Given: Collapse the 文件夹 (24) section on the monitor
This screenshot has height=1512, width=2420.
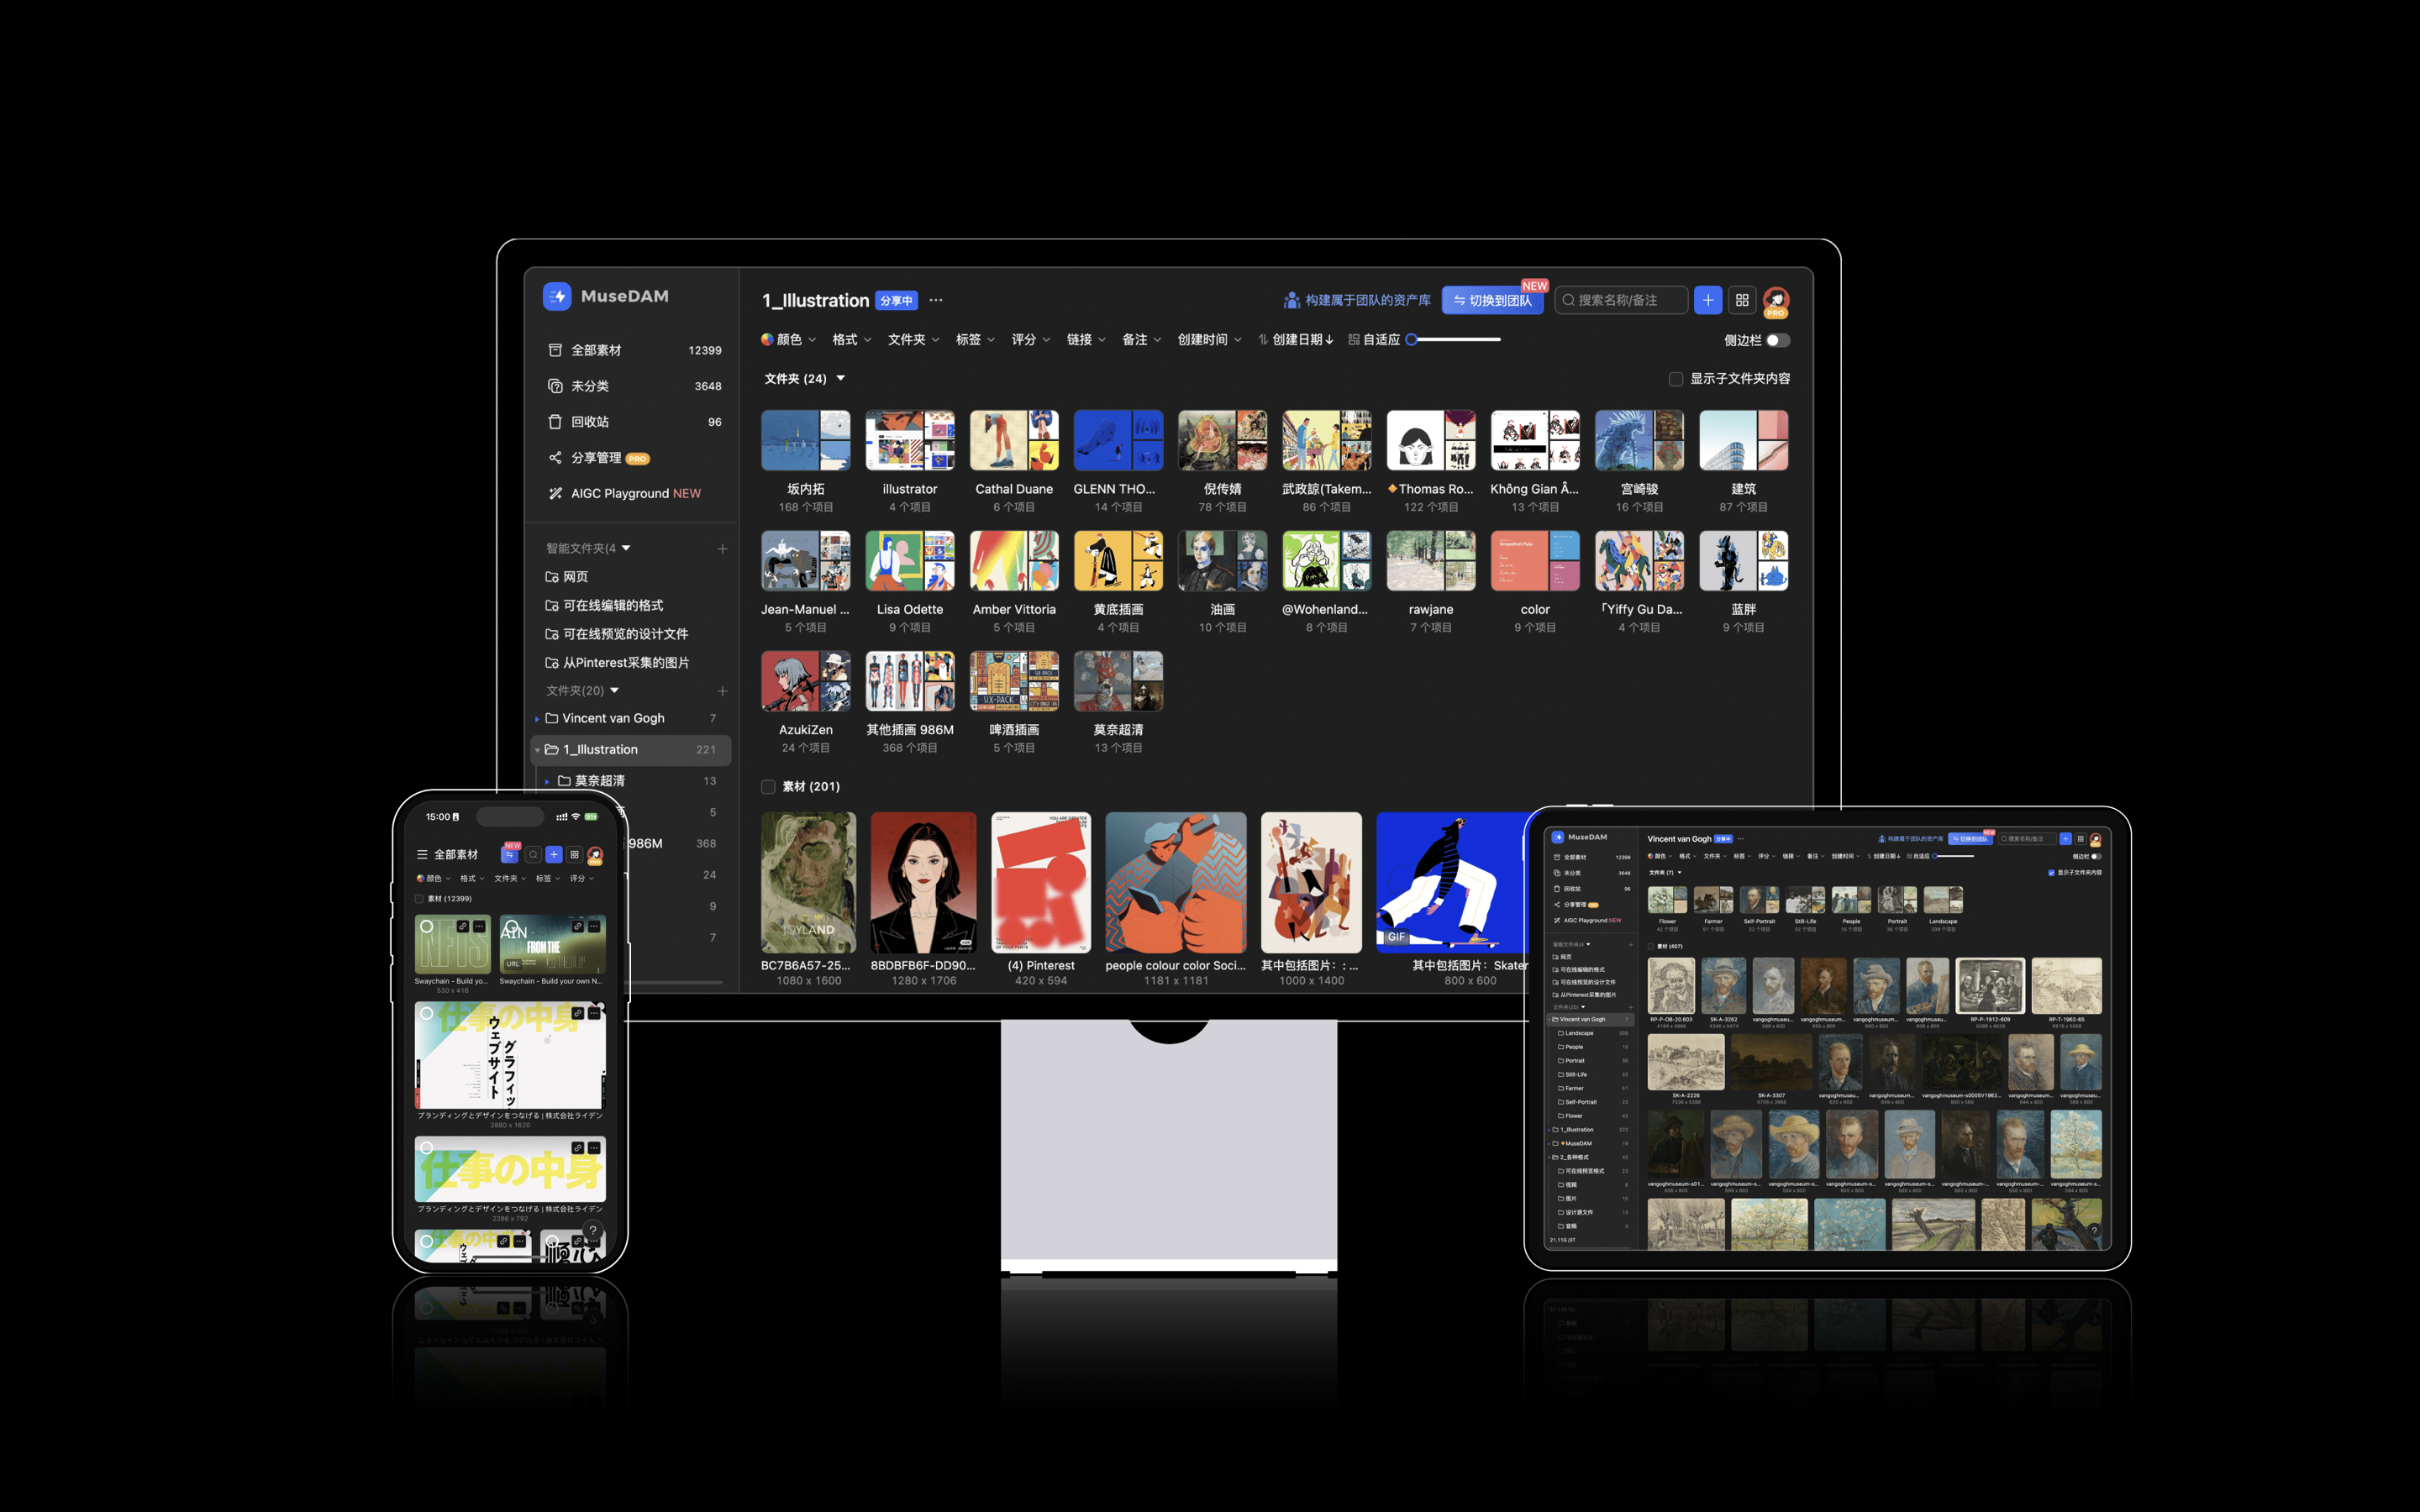Looking at the screenshot, I should pos(841,378).
